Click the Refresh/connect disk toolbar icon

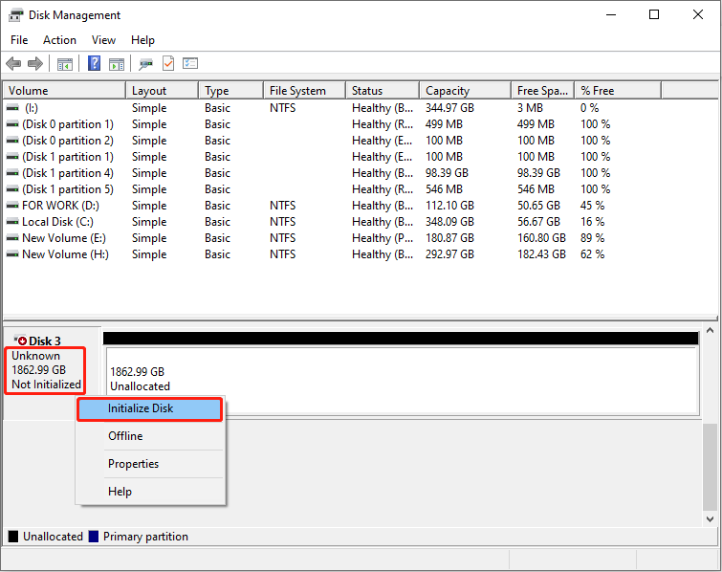pyautogui.click(x=146, y=64)
